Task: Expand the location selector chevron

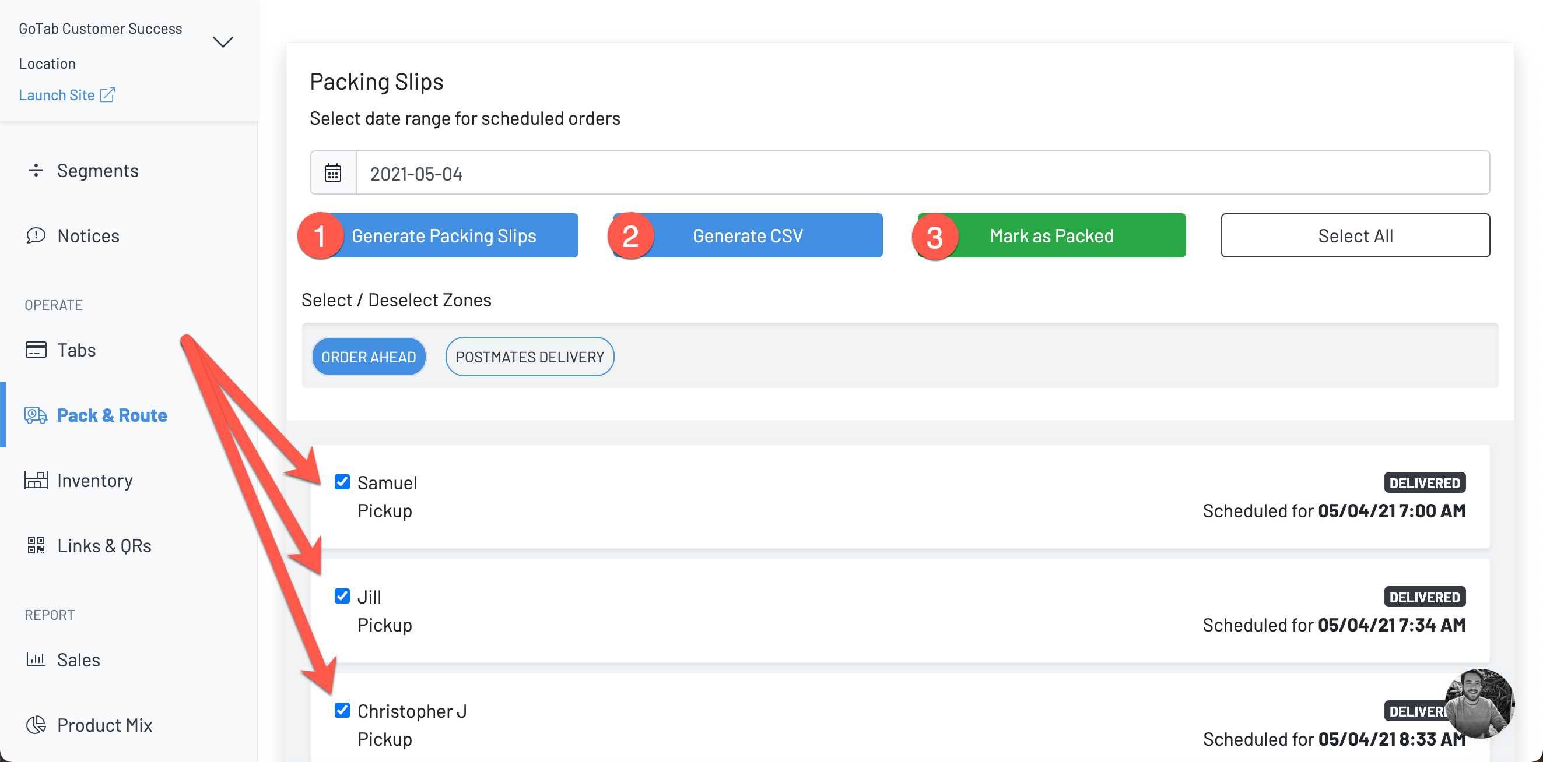Action: point(223,42)
